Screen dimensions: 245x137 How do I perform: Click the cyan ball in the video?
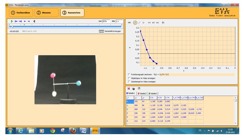tap(79, 83)
